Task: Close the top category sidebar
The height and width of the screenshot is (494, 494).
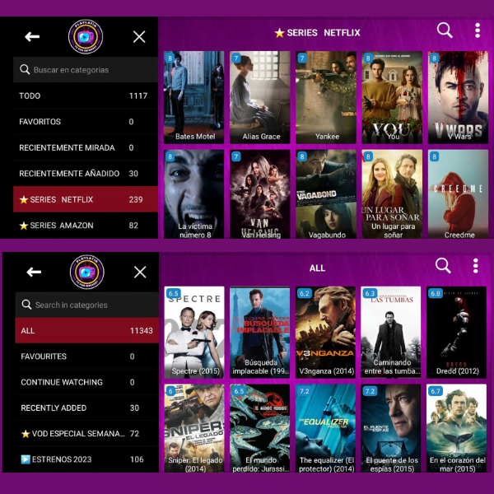Action: pyautogui.click(x=139, y=37)
